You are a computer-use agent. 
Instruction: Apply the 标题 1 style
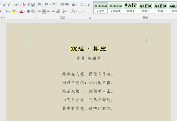tap(130, 7)
